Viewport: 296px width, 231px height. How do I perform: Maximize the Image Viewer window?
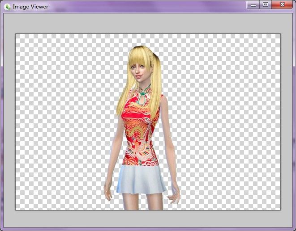(x=266, y=5)
